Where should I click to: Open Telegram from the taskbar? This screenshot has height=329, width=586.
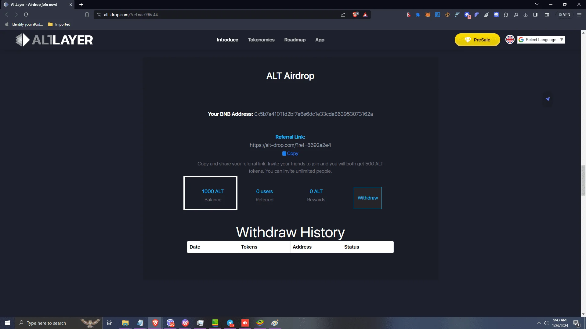[230, 323]
